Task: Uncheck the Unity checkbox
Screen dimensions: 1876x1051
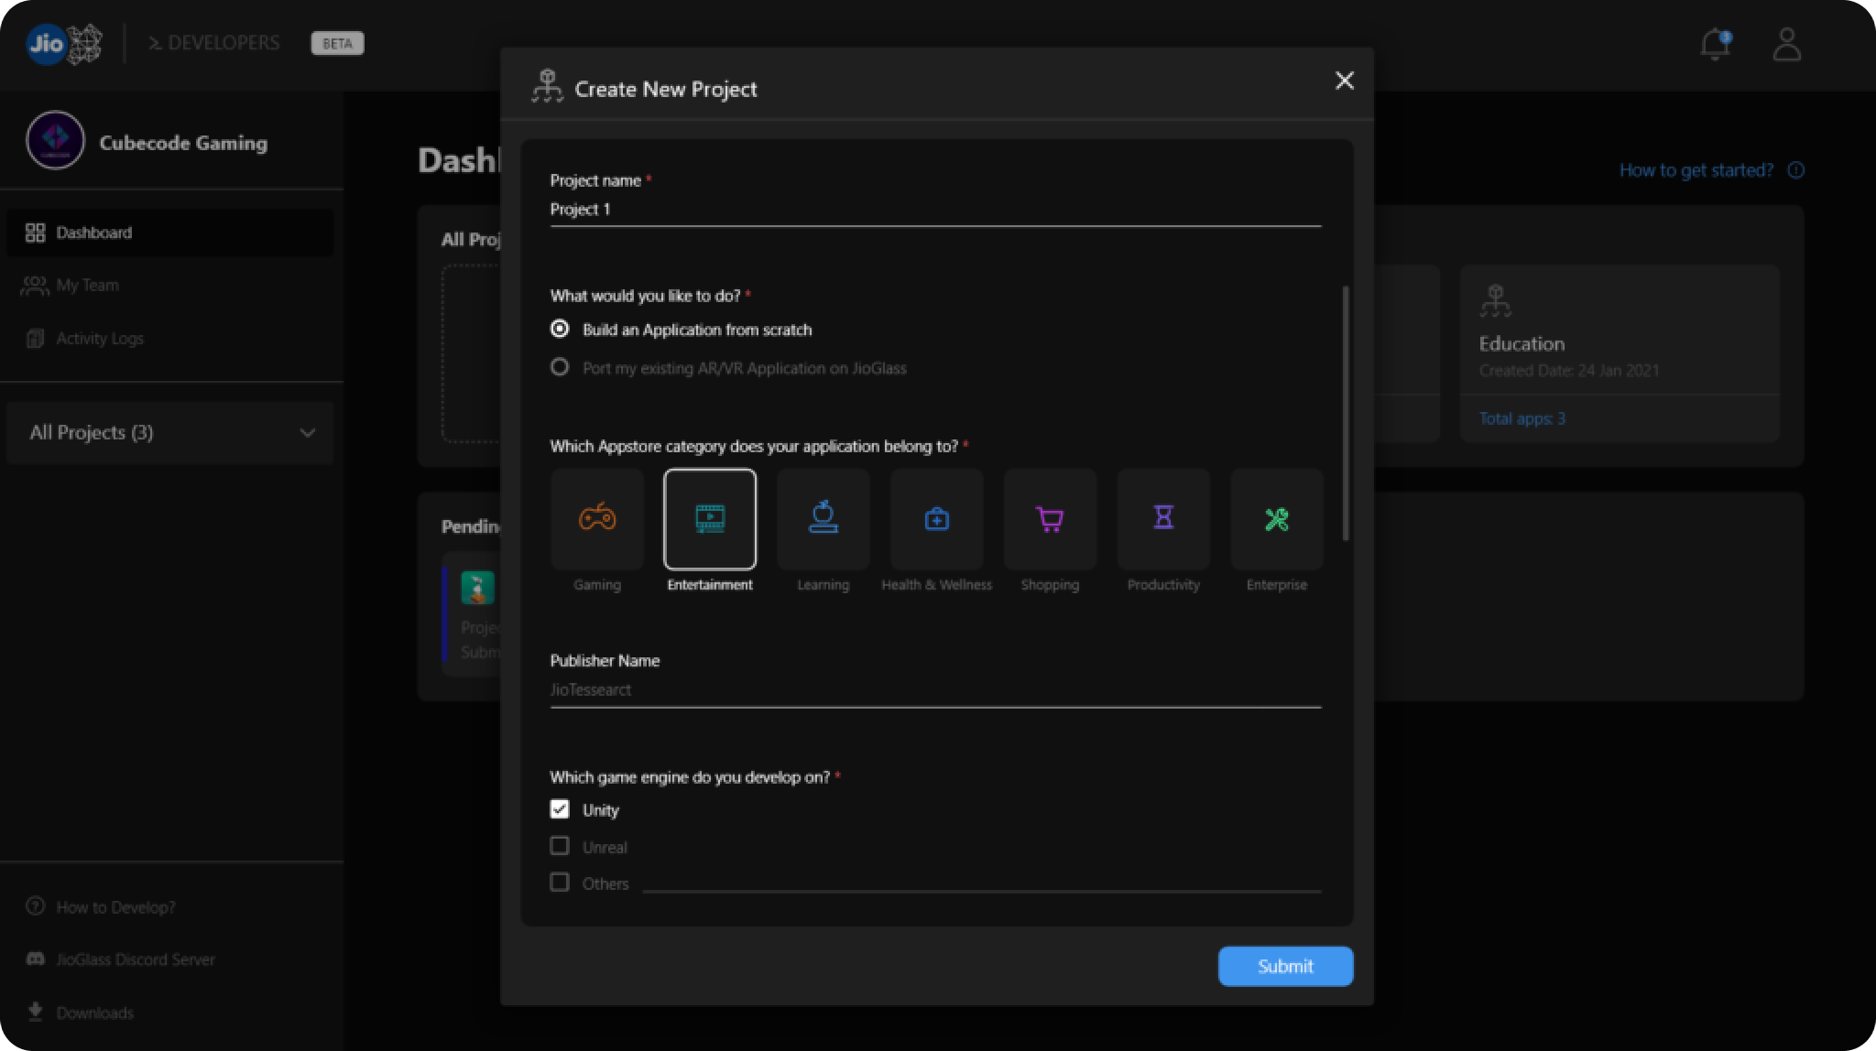Action: pyautogui.click(x=560, y=809)
